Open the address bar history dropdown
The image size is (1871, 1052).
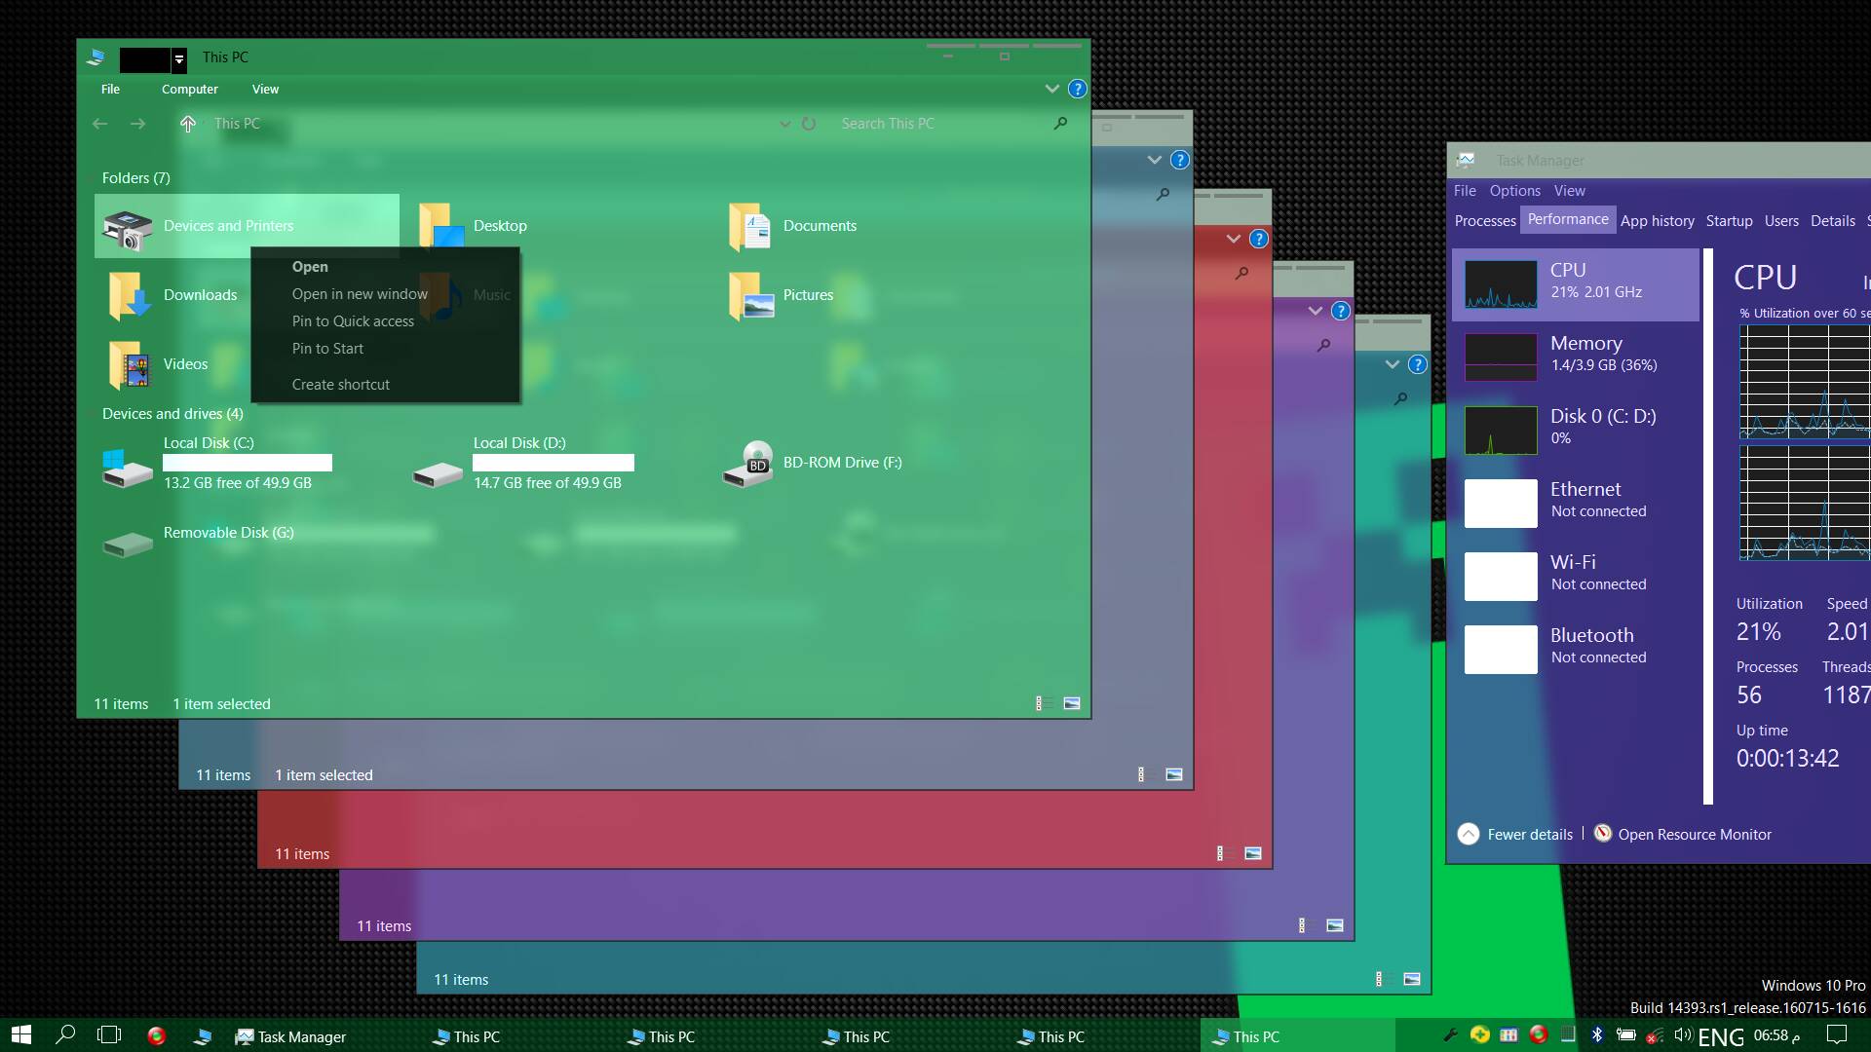point(784,124)
